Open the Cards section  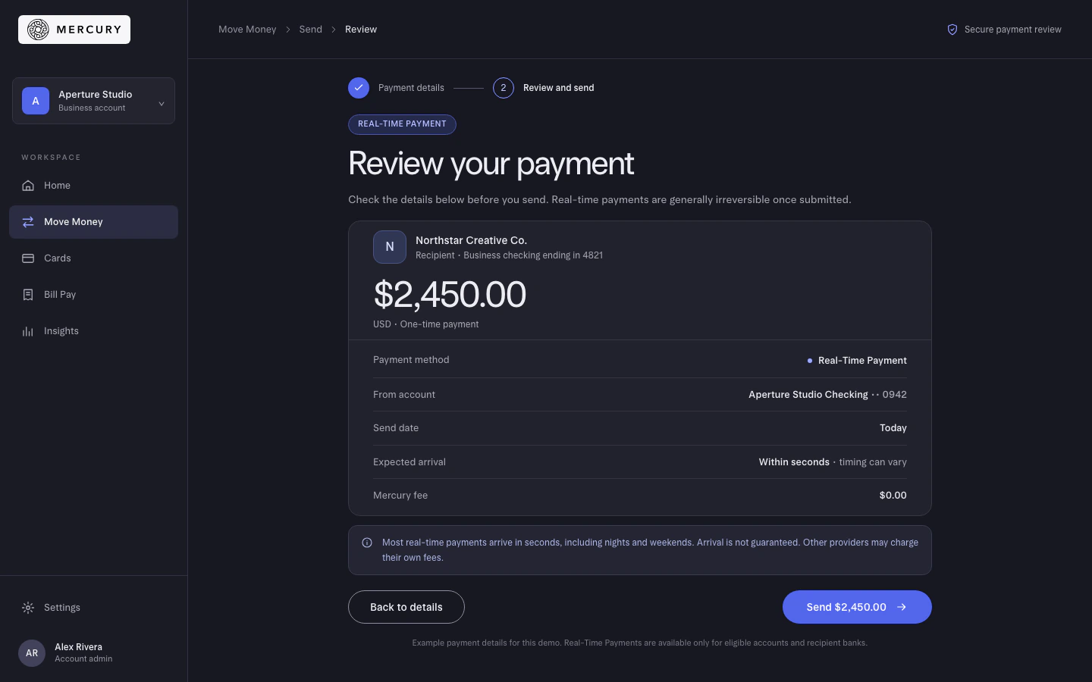tap(93, 258)
